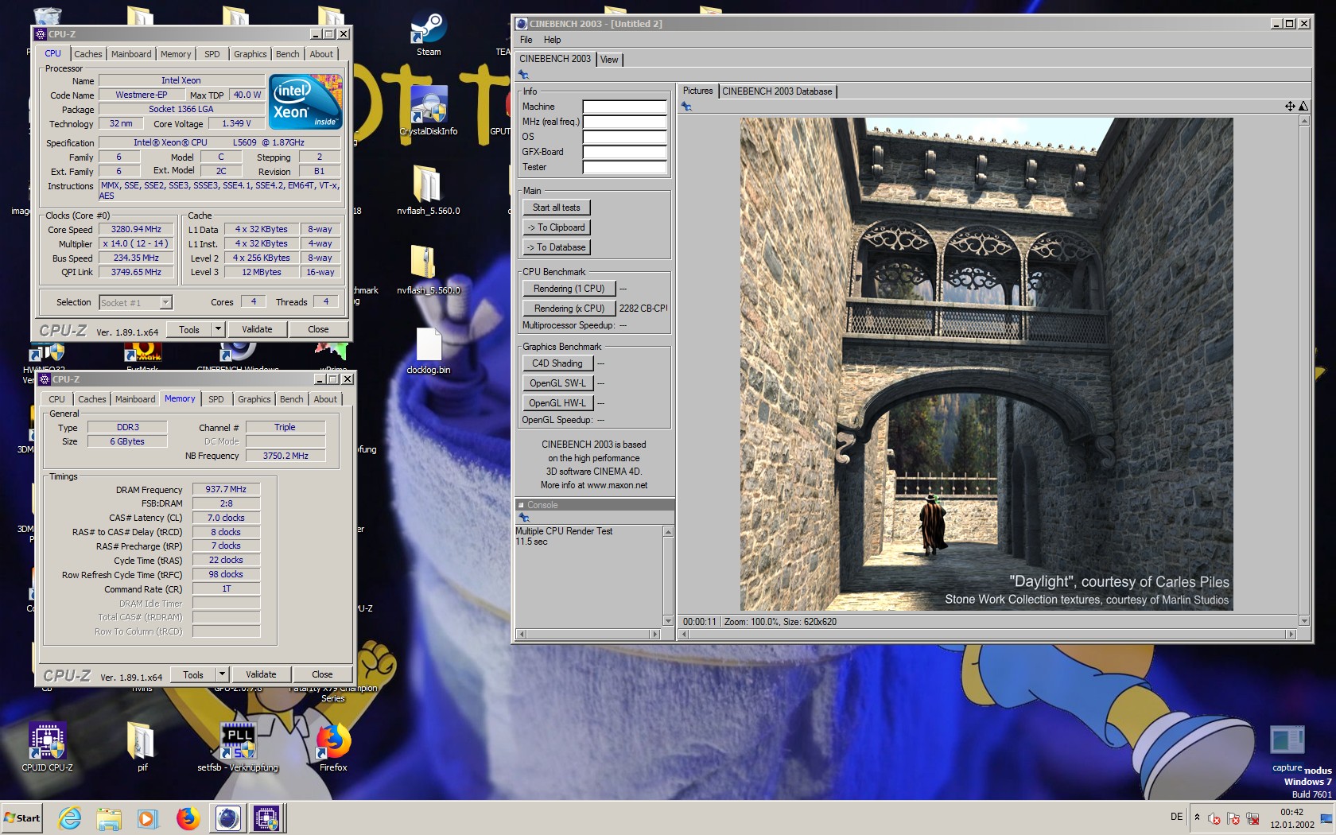Click Validate in the upper CPU-Z window

[257, 329]
